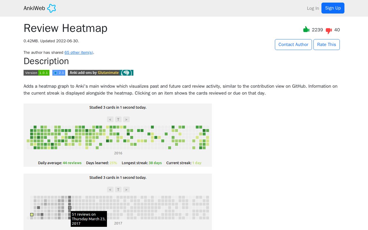The image size is (368, 230).
Task: Click the 'Longest streak: 38 days' stat
Action: pyautogui.click(x=142, y=163)
